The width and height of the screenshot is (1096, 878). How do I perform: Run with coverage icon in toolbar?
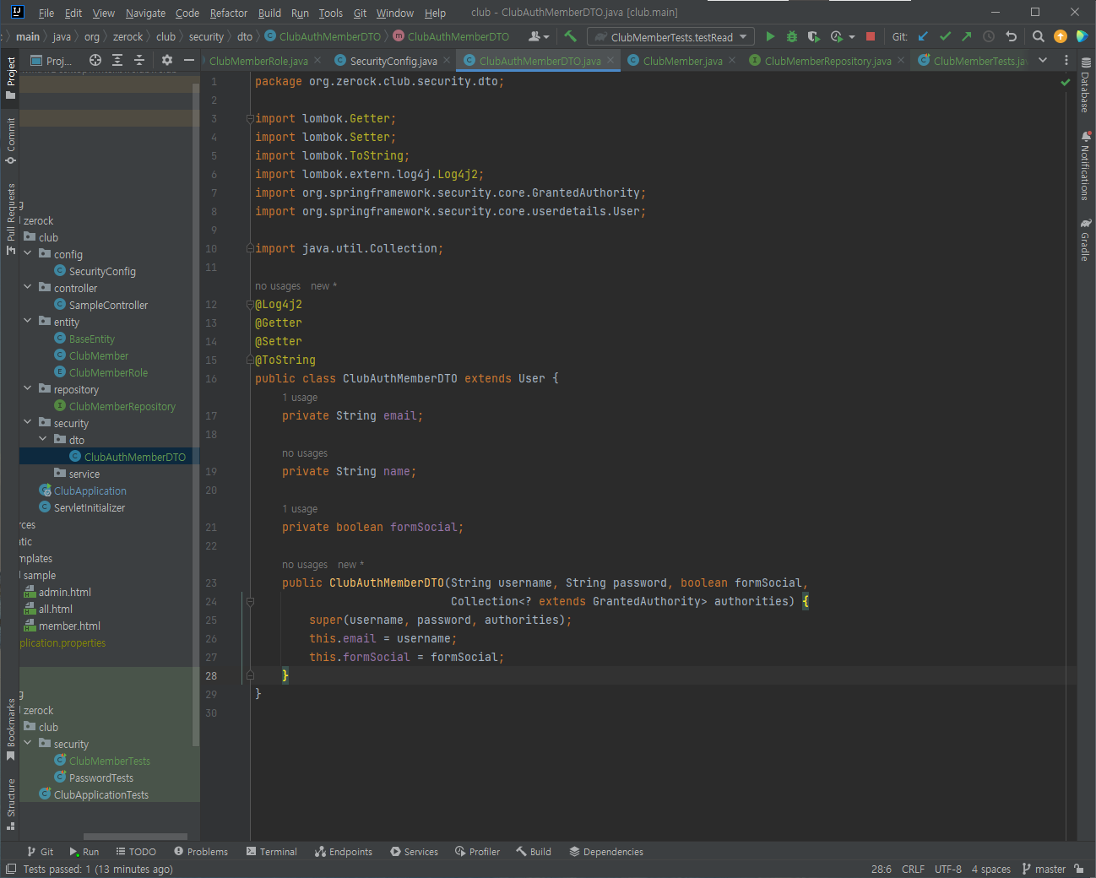(x=813, y=36)
